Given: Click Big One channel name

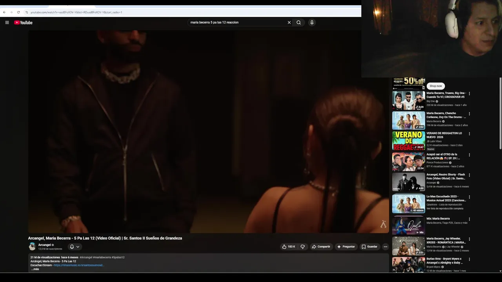Looking at the screenshot, I should point(431,101).
